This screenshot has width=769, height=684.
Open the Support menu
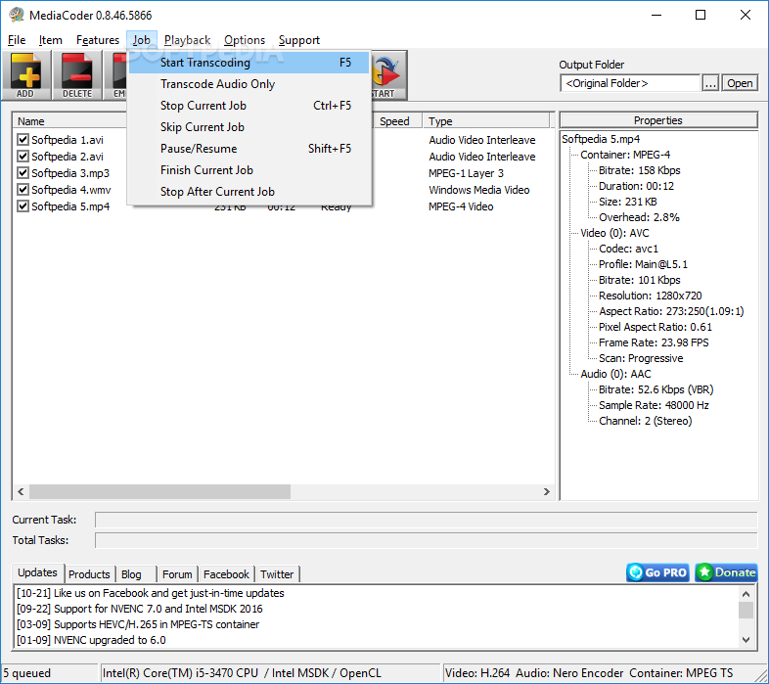tap(299, 40)
